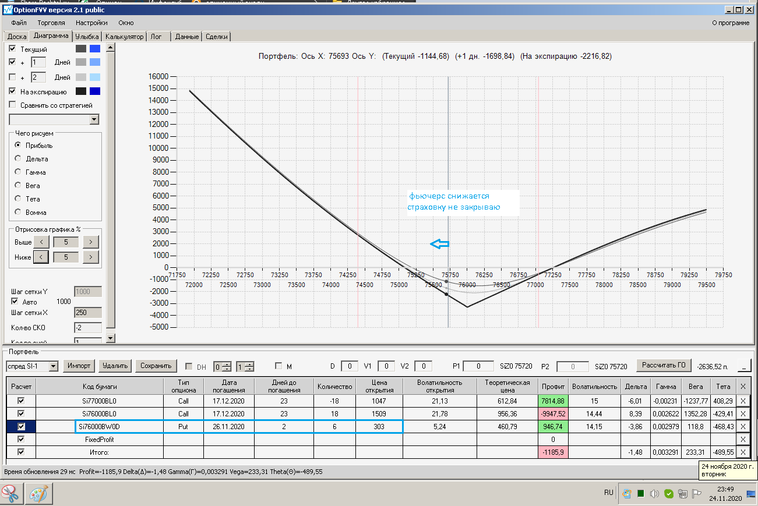
Task: Open the Окно menu
Action: click(126, 23)
